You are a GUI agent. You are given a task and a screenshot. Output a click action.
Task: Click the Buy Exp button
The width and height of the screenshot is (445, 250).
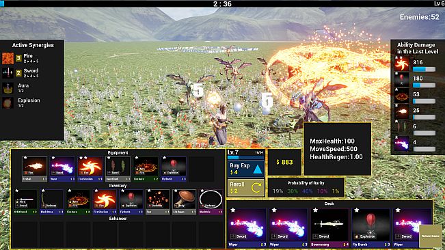246,169
